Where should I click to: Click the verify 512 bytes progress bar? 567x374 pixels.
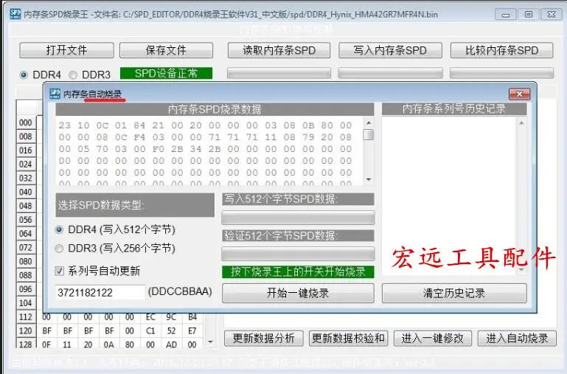click(298, 254)
